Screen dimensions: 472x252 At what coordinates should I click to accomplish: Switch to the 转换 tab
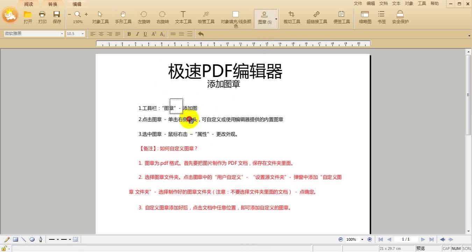53,4
